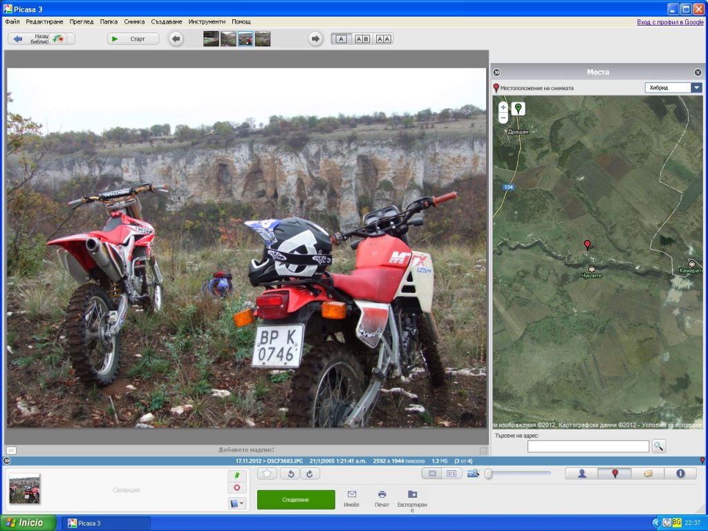Click system tray clock 22:37
Image resolution: width=708 pixels, height=531 pixels.
692,523
